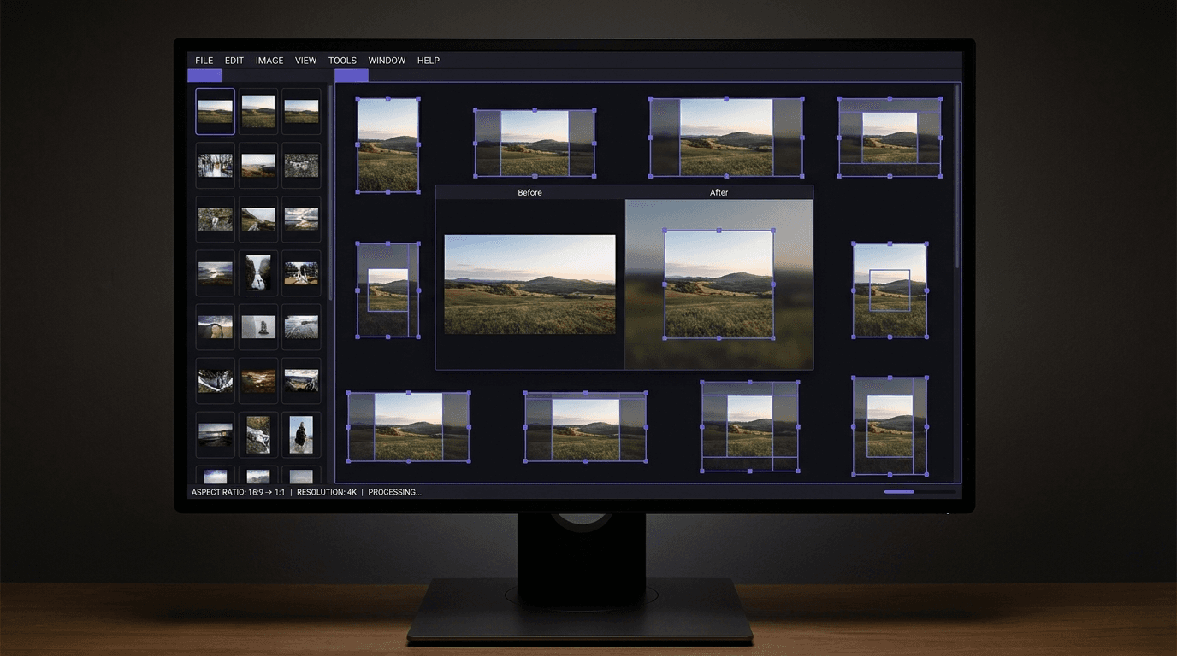Select the widest crop preview in the top row
The image size is (1177, 656).
pos(726,137)
